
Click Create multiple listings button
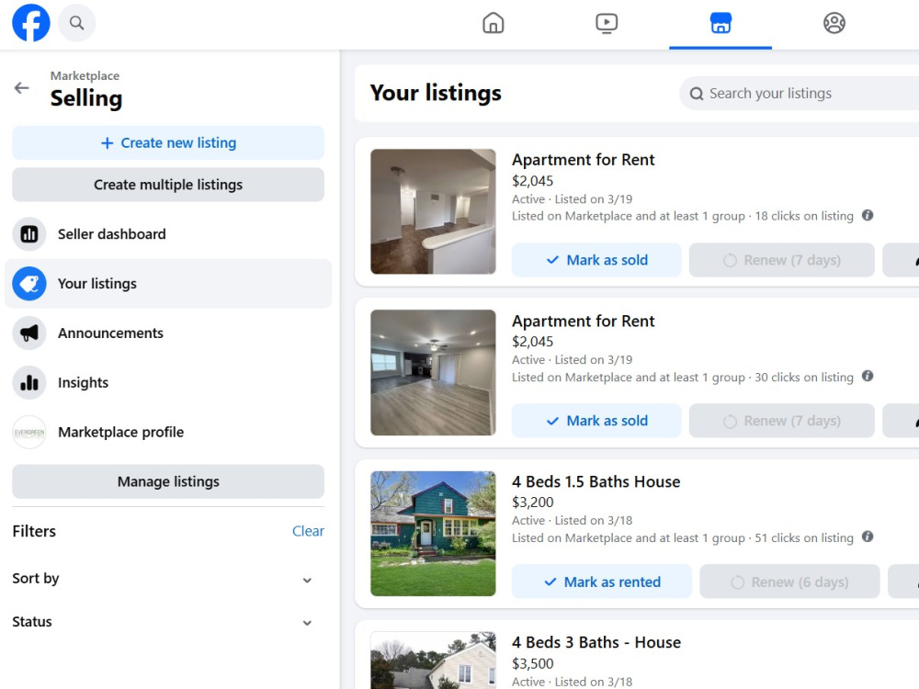click(x=168, y=185)
